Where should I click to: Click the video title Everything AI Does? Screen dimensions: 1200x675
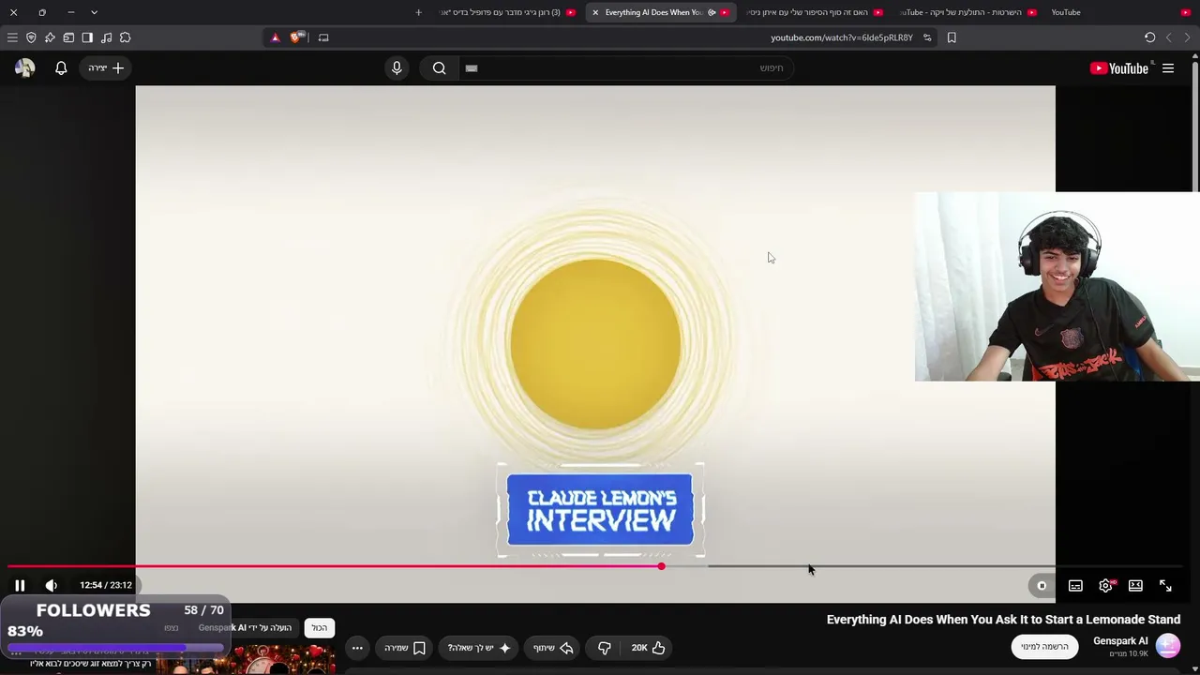tap(1003, 620)
